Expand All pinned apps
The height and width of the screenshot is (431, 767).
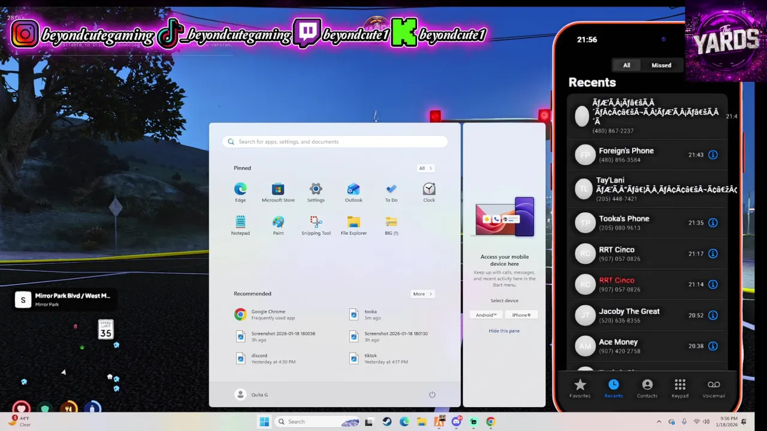coord(425,168)
